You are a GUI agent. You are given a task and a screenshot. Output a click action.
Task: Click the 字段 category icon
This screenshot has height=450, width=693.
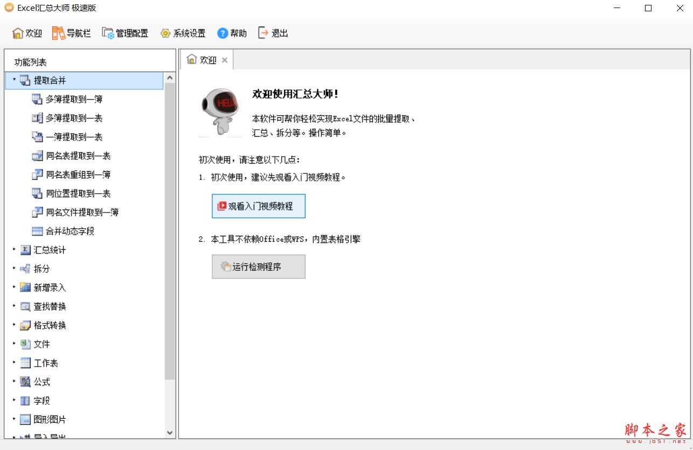25,400
